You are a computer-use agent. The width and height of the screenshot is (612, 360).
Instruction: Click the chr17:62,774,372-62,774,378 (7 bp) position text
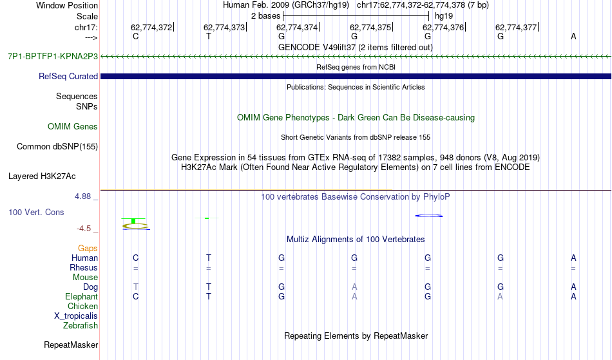pyautogui.click(x=423, y=5)
